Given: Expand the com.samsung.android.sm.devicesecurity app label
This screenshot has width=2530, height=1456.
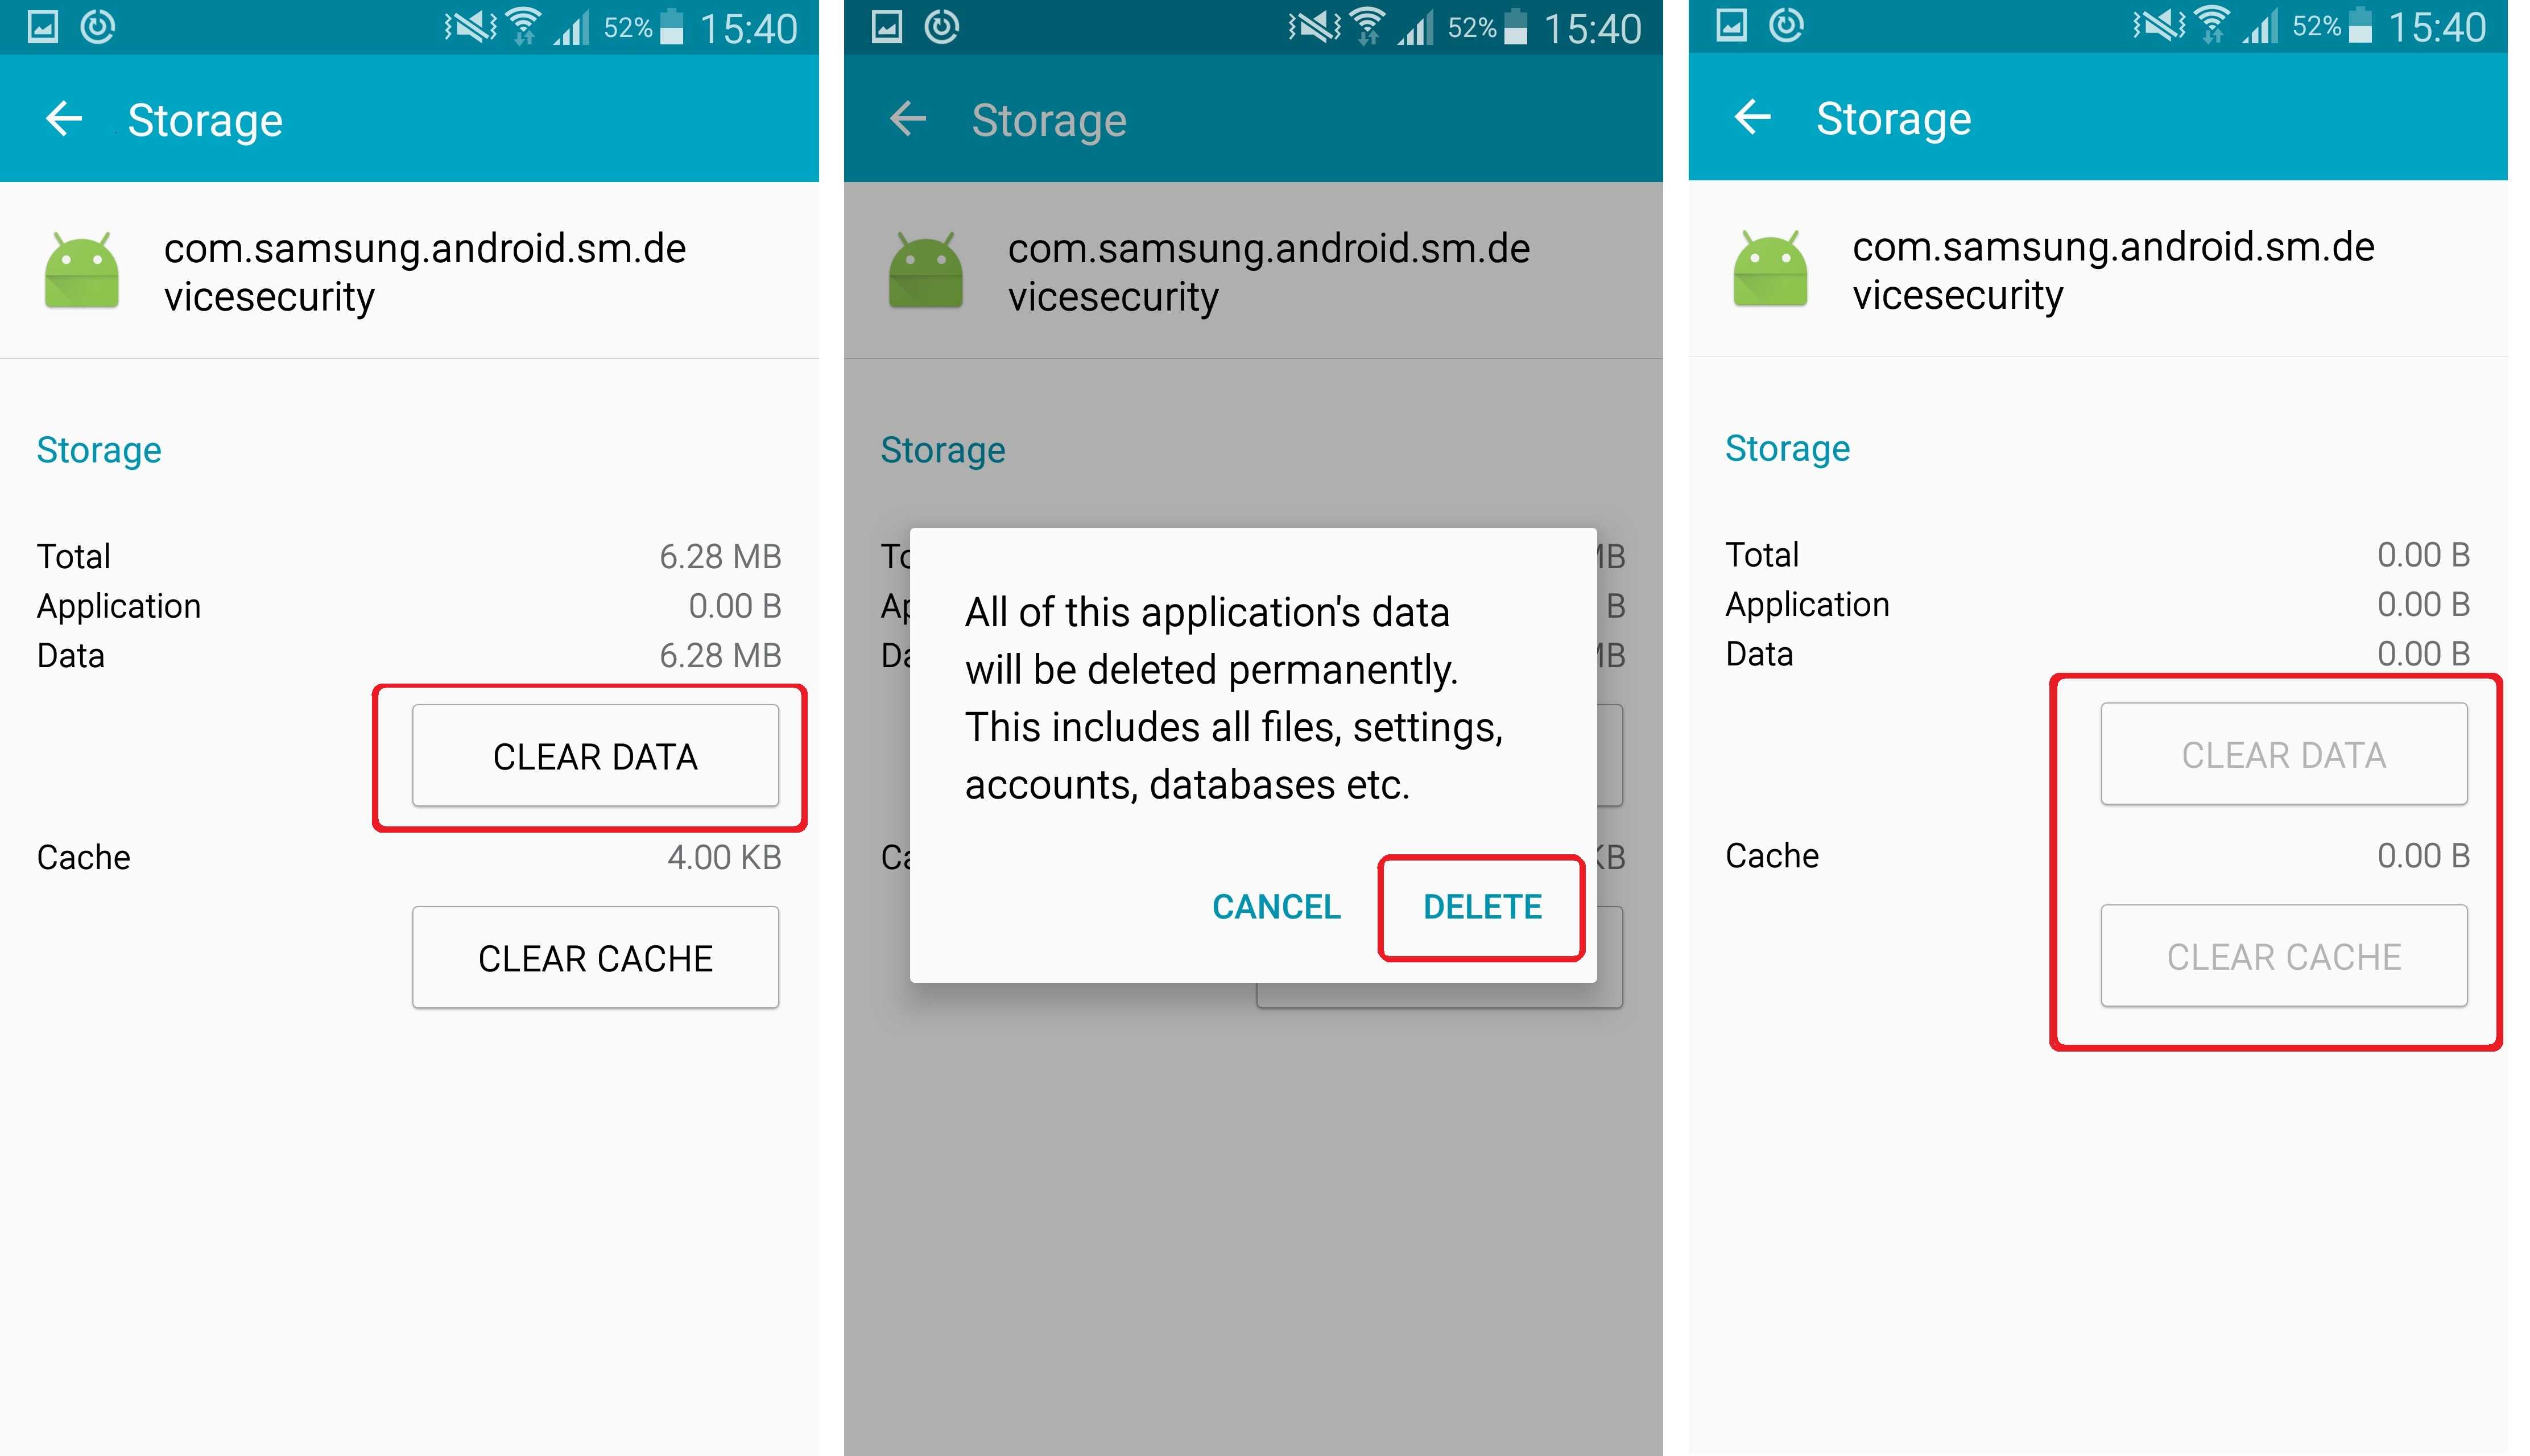Looking at the screenshot, I should coord(469,270).
